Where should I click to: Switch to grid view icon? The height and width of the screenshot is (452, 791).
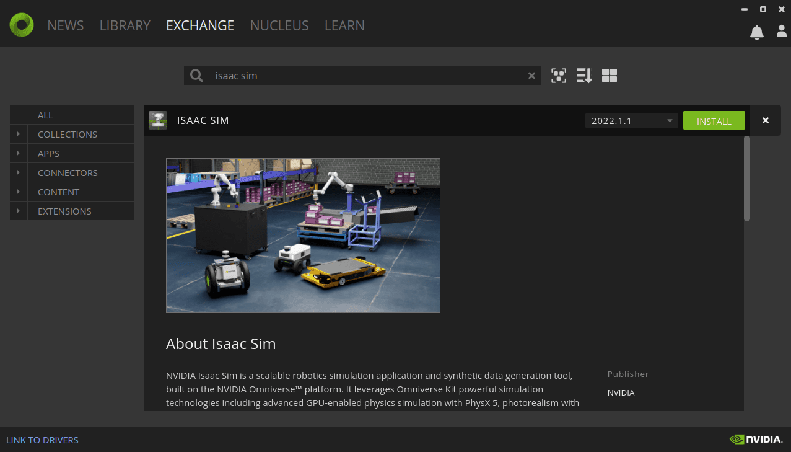(610, 76)
